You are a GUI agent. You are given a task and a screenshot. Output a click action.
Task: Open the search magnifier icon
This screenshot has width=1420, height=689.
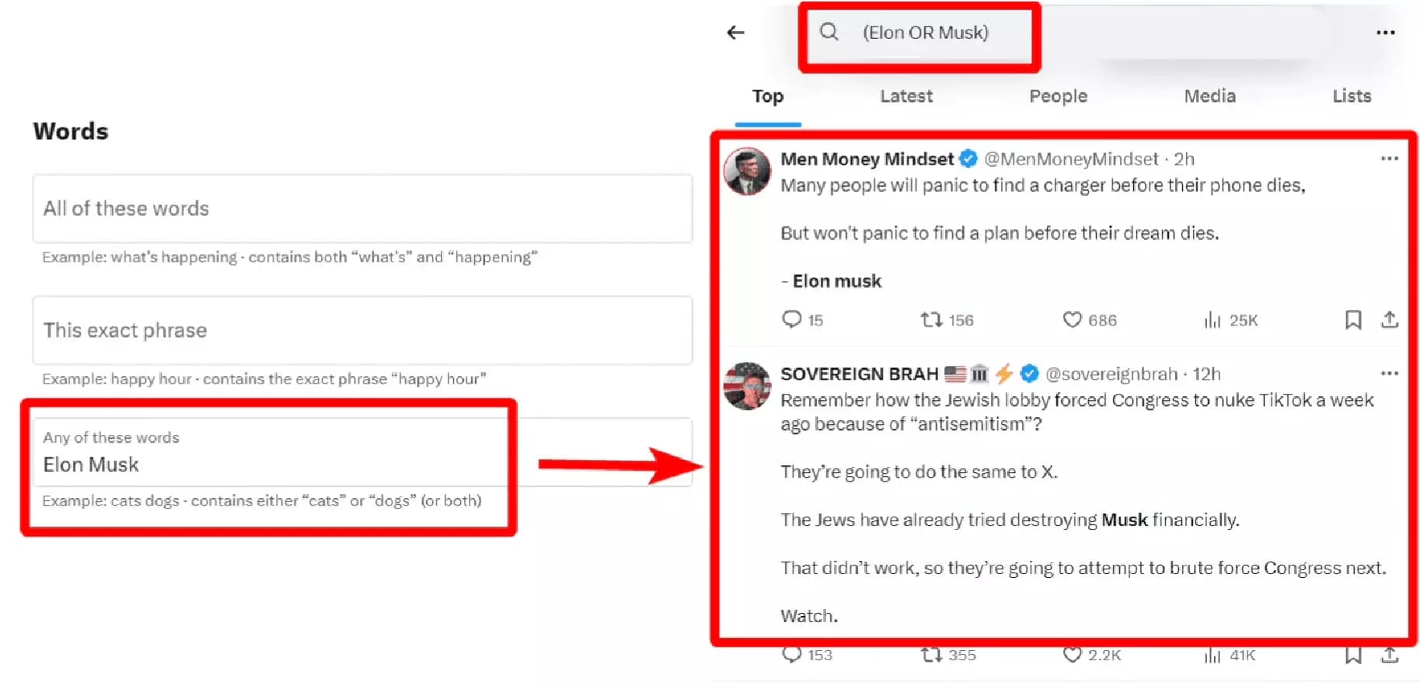(x=829, y=32)
